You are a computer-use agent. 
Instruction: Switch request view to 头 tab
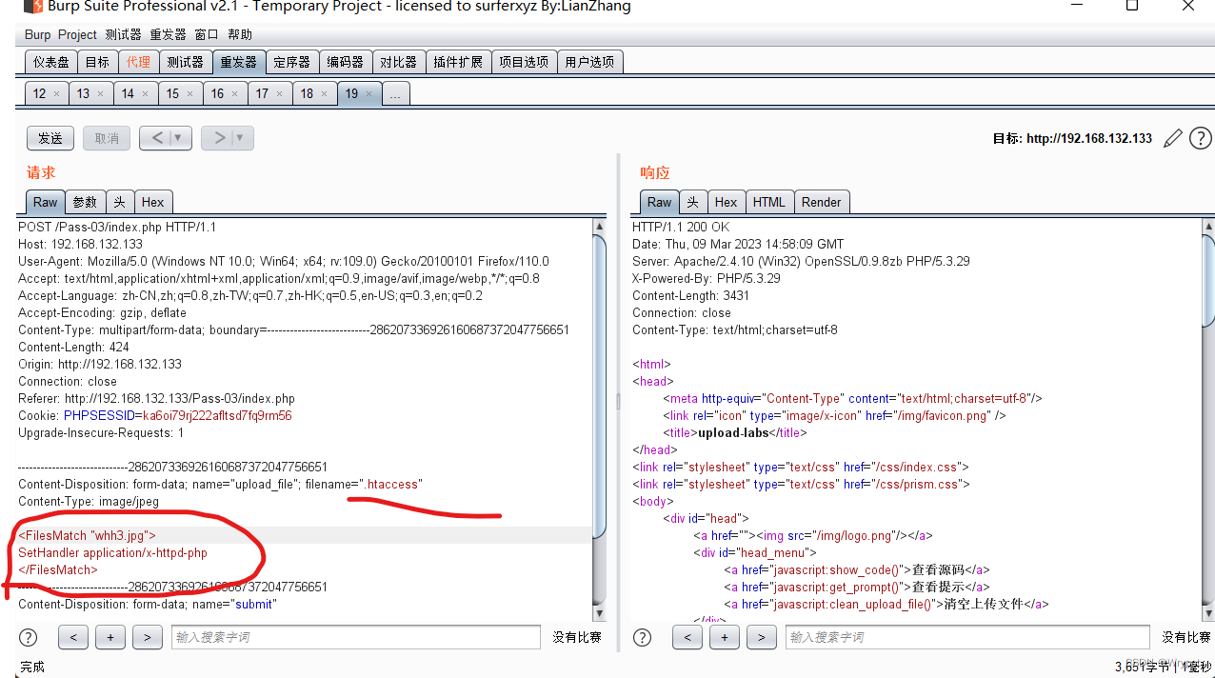point(120,202)
